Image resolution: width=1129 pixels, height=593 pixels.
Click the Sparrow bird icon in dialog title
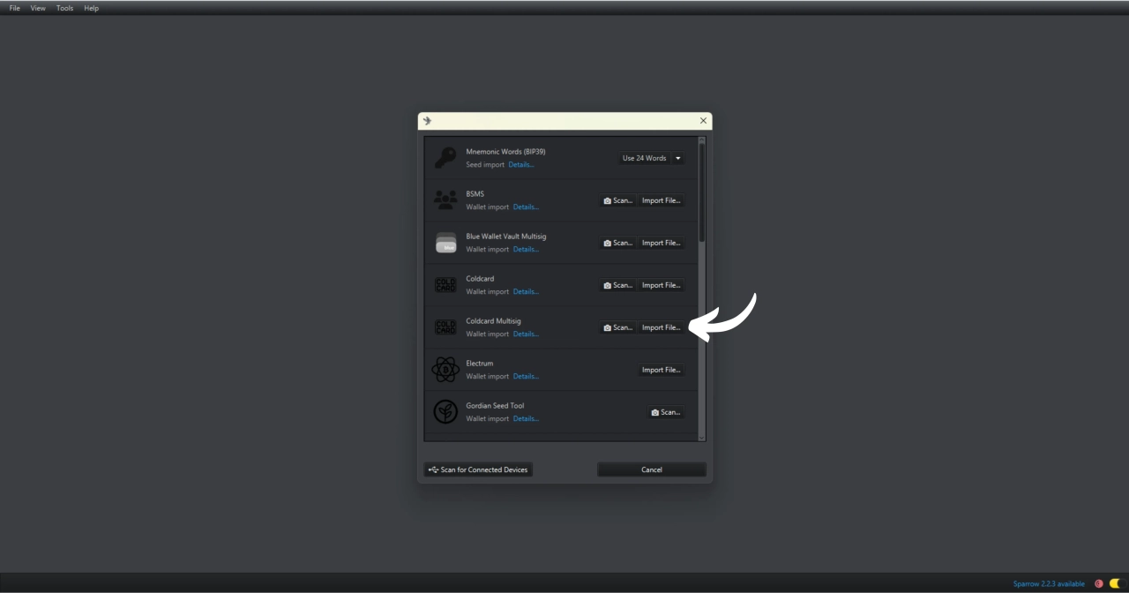tap(428, 121)
